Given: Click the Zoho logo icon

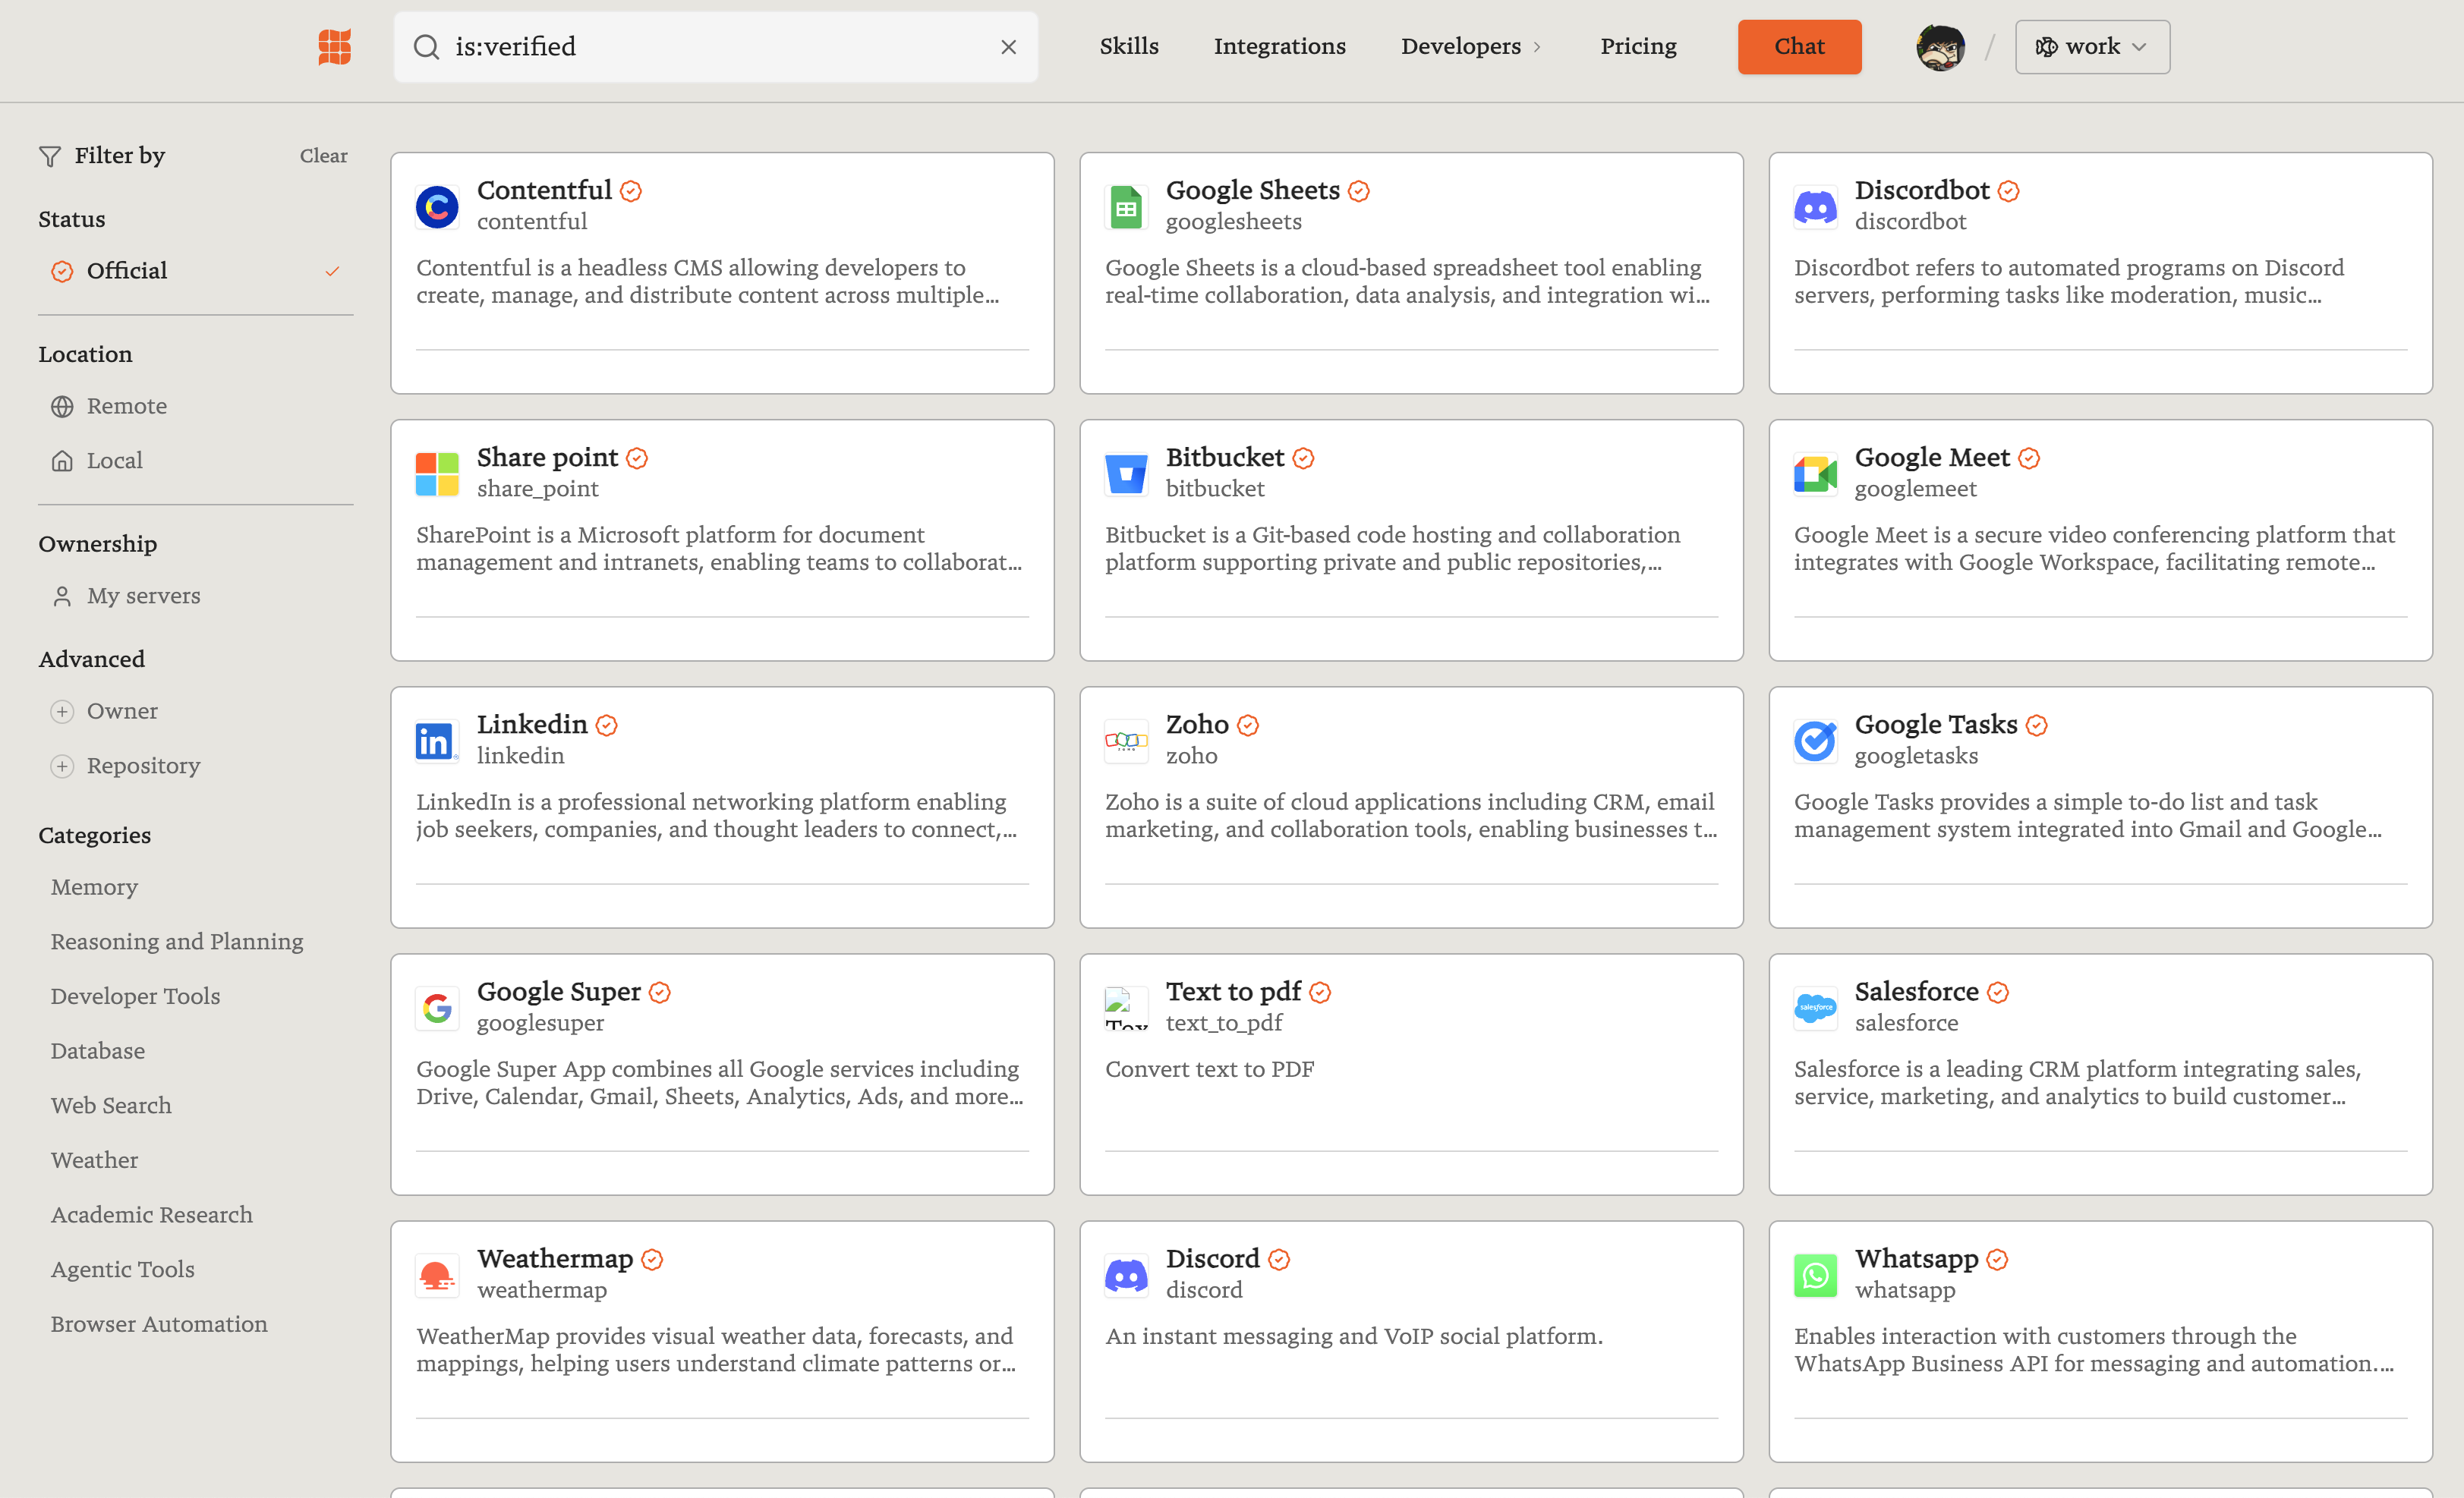Looking at the screenshot, I should point(1126,741).
